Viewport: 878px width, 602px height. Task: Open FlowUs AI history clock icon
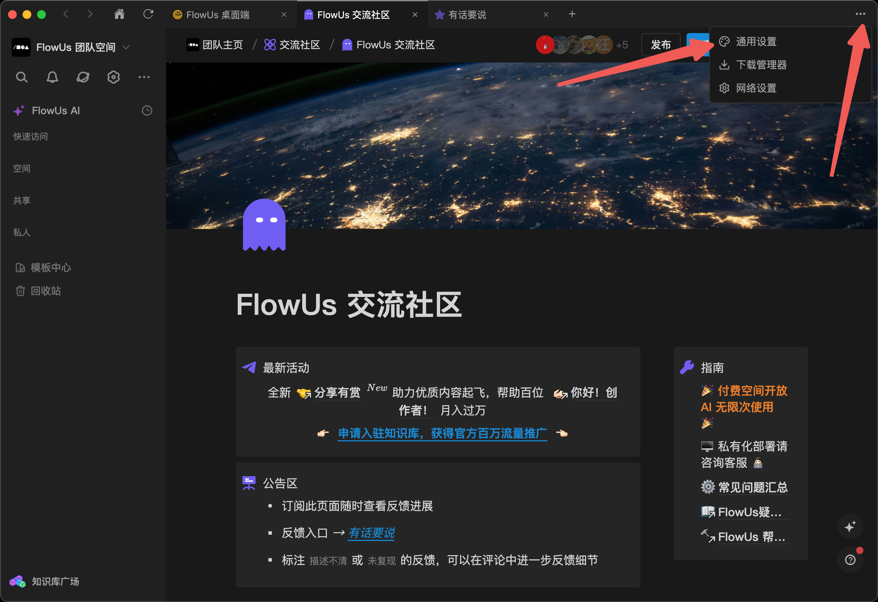[x=147, y=111]
